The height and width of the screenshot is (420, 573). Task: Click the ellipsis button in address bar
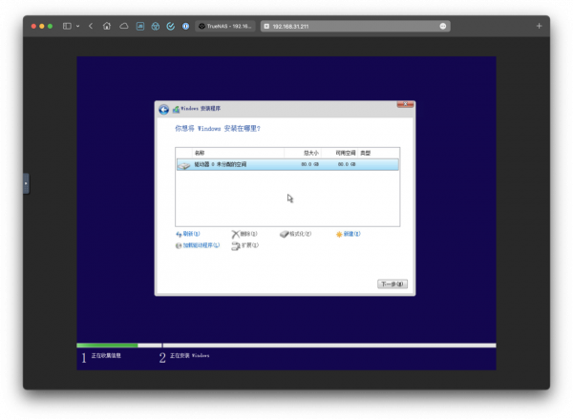tap(443, 26)
